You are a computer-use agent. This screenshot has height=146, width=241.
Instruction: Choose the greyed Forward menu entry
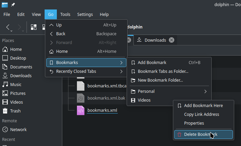[x=86, y=42]
